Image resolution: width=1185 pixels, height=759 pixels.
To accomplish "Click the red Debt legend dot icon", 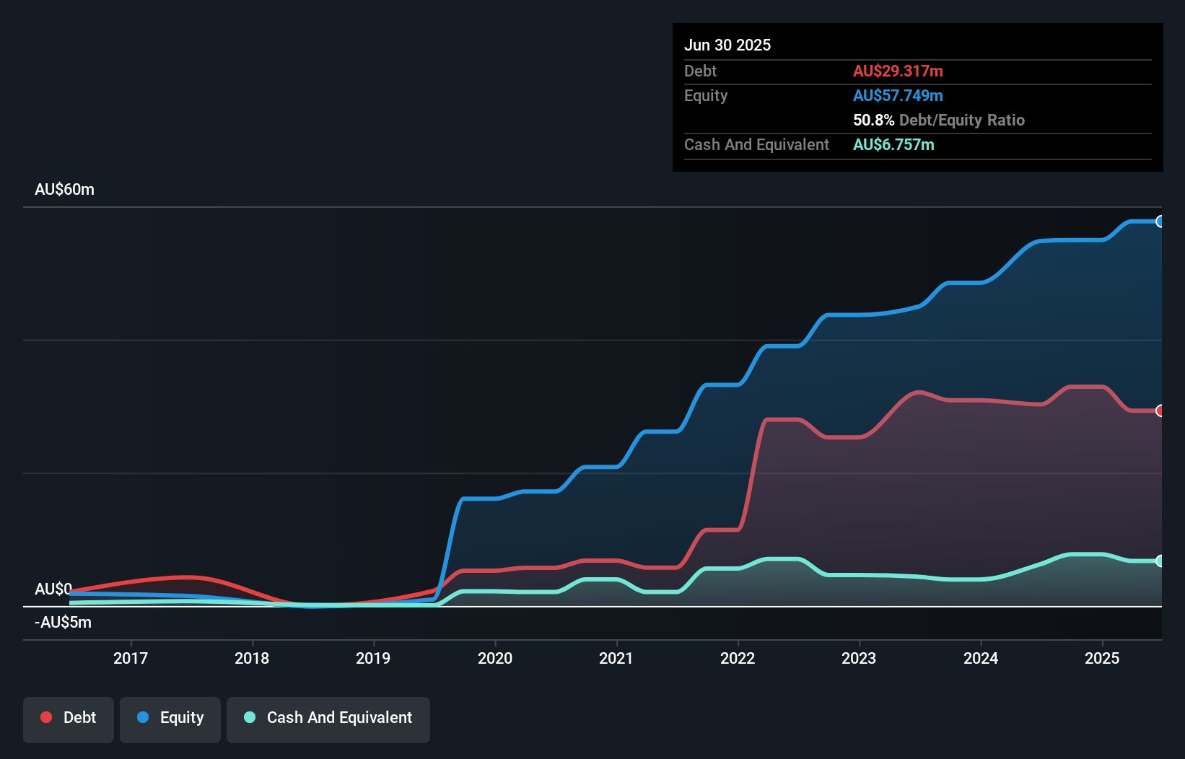I will 45,717.
